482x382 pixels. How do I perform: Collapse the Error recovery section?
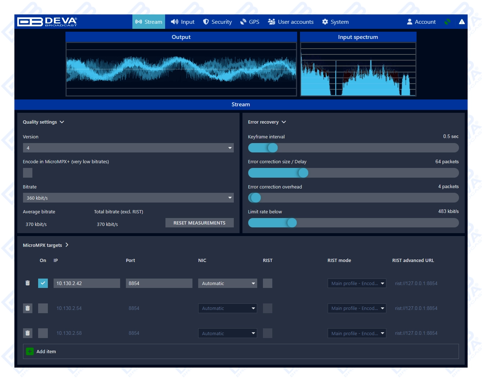click(284, 122)
